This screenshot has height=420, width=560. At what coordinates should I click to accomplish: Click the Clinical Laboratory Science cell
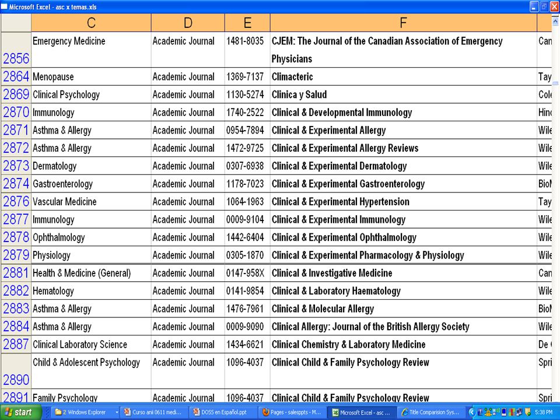coord(91,344)
